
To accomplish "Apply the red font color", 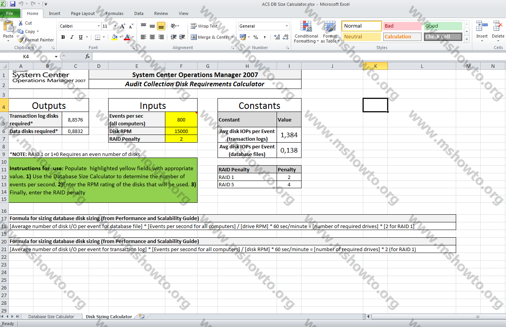I will click(127, 37).
